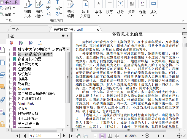Image resolution: width=187 pixels, height=139 pixels.
Task: Delete bookmark using the red-x bookmark icon
Action: [11, 43]
